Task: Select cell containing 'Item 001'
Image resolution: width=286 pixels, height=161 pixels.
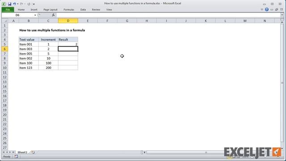Action: coord(29,44)
